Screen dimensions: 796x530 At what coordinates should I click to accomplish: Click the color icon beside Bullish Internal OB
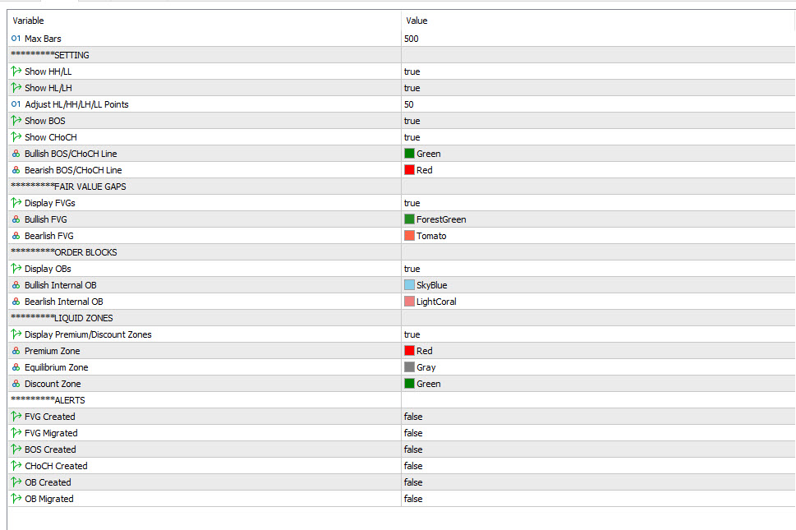[x=16, y=285]
